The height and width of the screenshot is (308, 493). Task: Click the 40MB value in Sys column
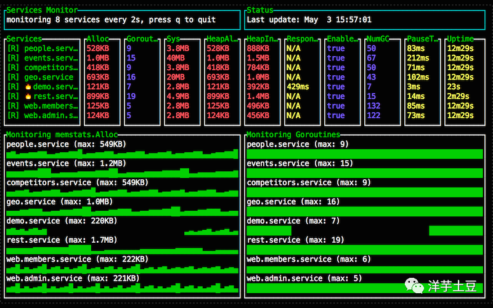click(176, 58)
